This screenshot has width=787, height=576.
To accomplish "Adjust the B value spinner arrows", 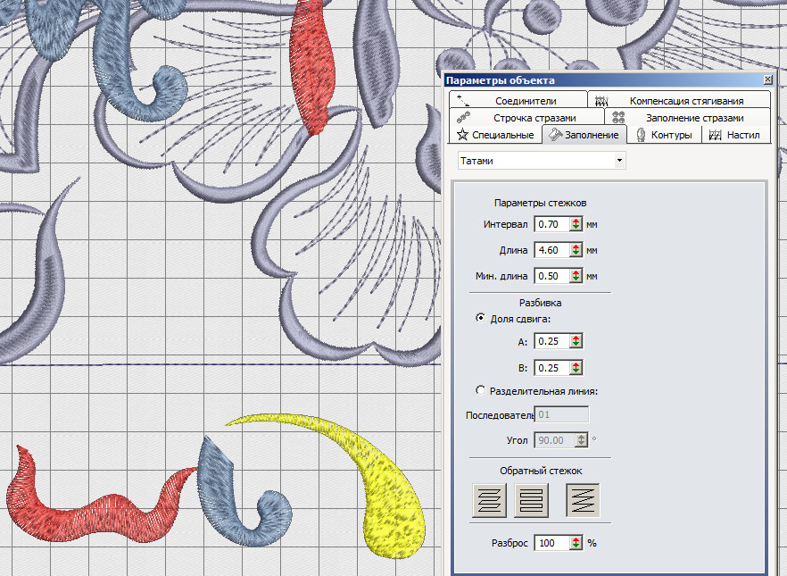I will (x=576, y=368).
